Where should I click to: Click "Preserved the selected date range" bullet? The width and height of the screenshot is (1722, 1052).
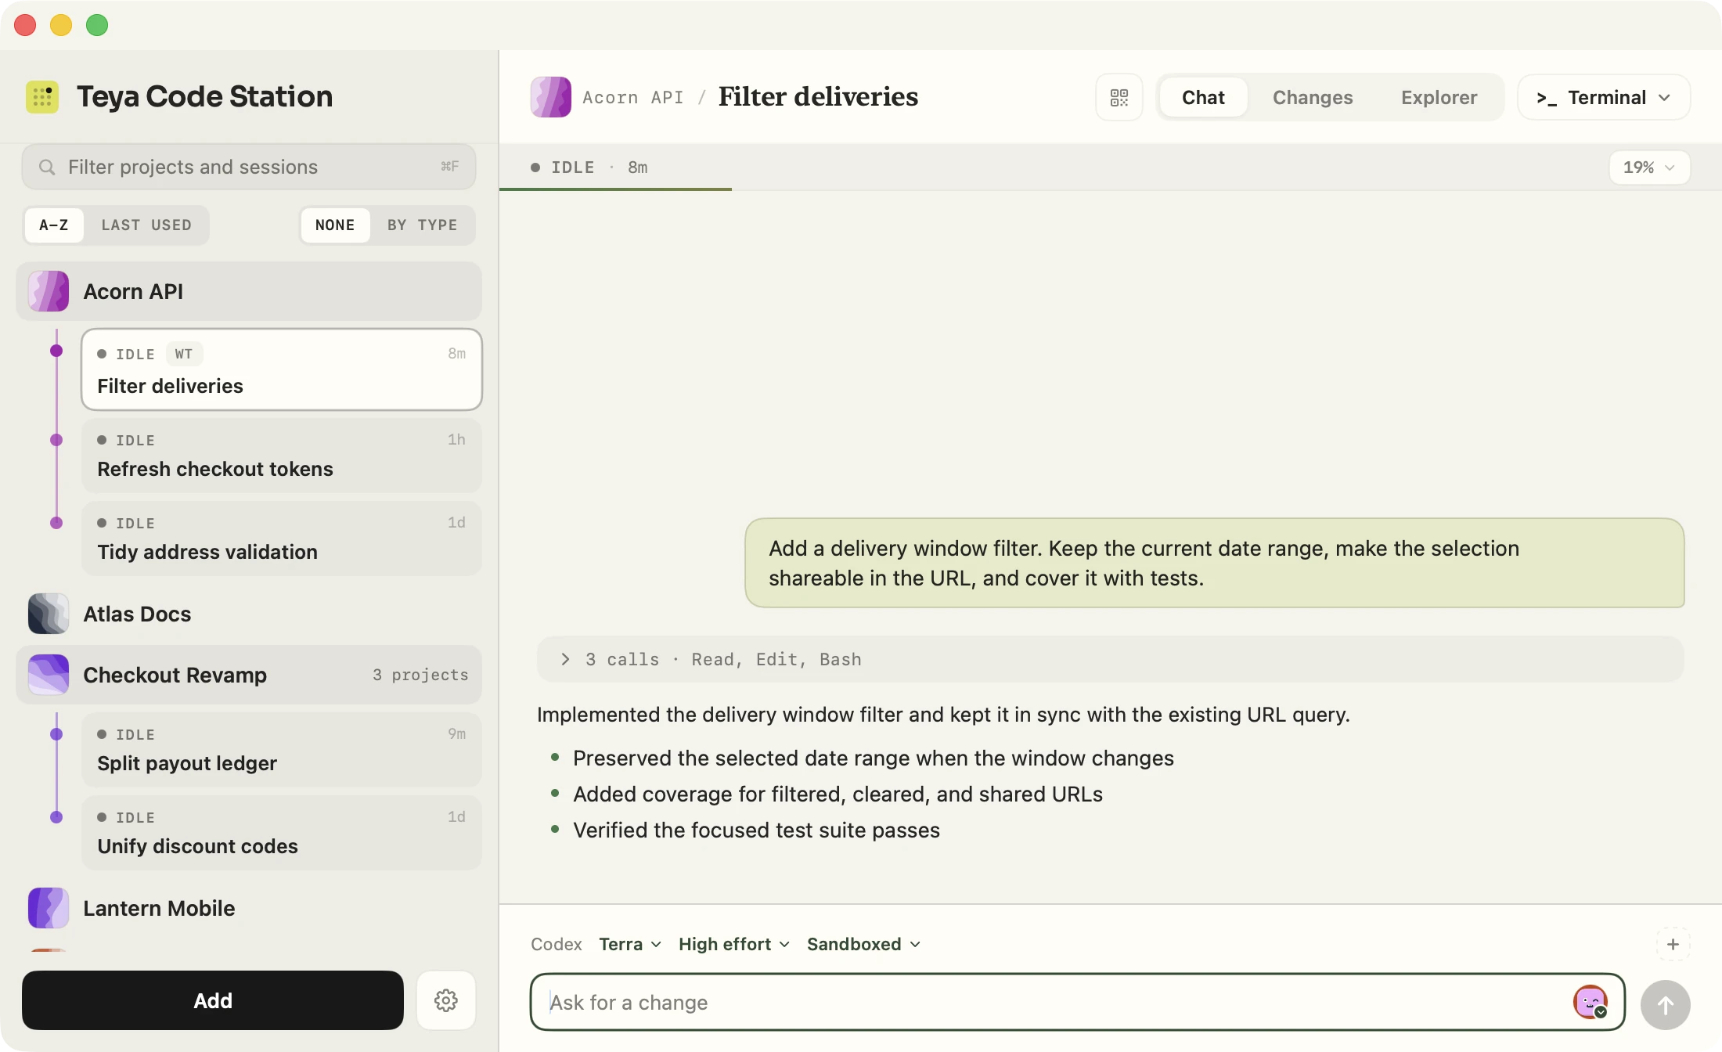874,758
